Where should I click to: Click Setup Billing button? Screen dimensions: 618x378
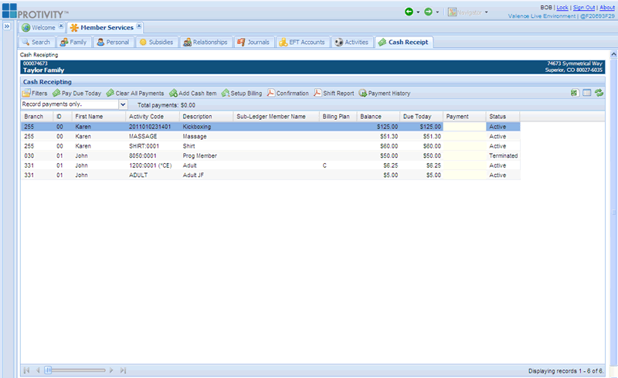point(242,94)
